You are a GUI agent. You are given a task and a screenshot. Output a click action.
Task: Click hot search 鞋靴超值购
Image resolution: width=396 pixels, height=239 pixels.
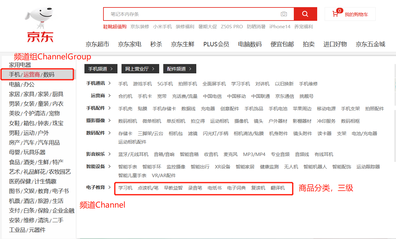point(115,27)
